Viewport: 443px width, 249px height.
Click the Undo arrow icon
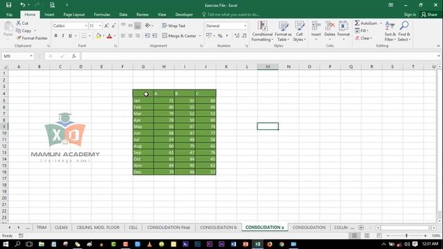(x=23, y=5)
